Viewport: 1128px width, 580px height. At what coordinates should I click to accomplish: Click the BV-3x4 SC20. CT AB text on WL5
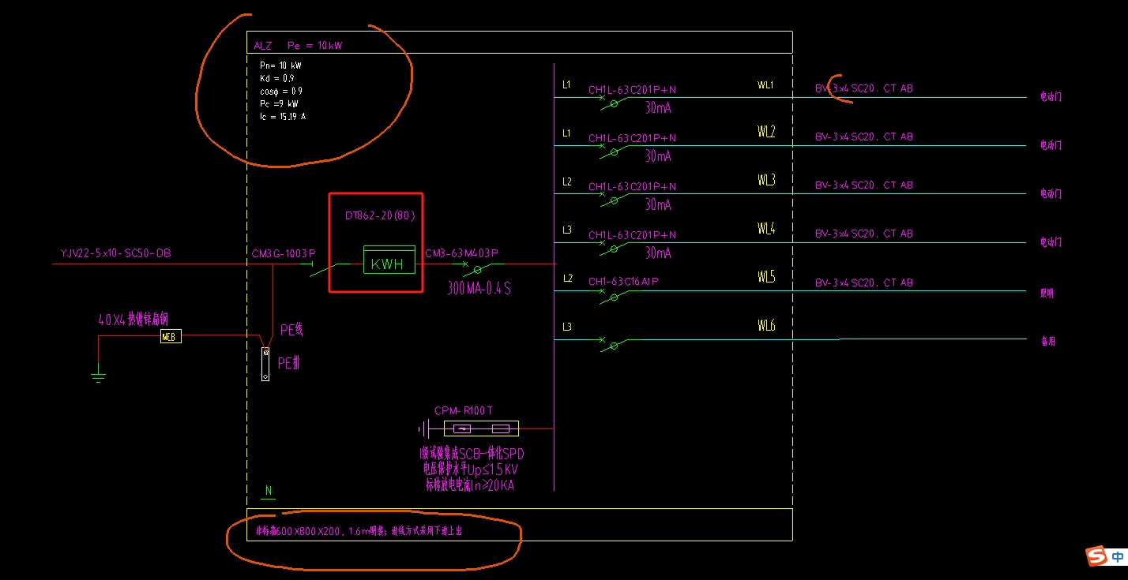coord(864,283)
